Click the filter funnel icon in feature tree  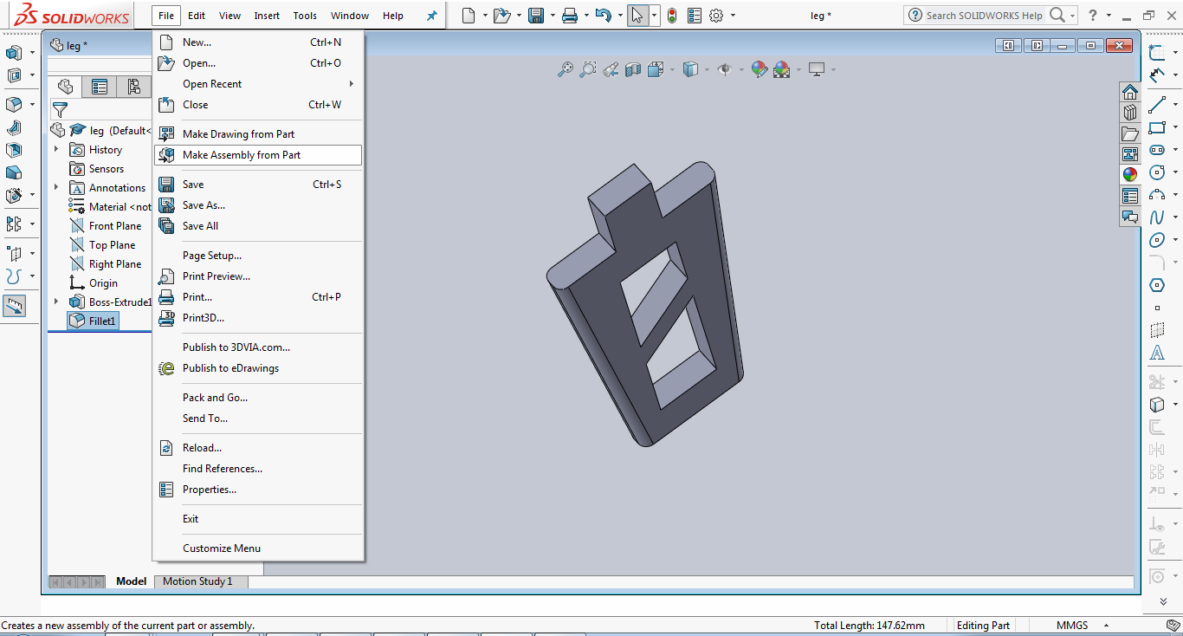60,110
